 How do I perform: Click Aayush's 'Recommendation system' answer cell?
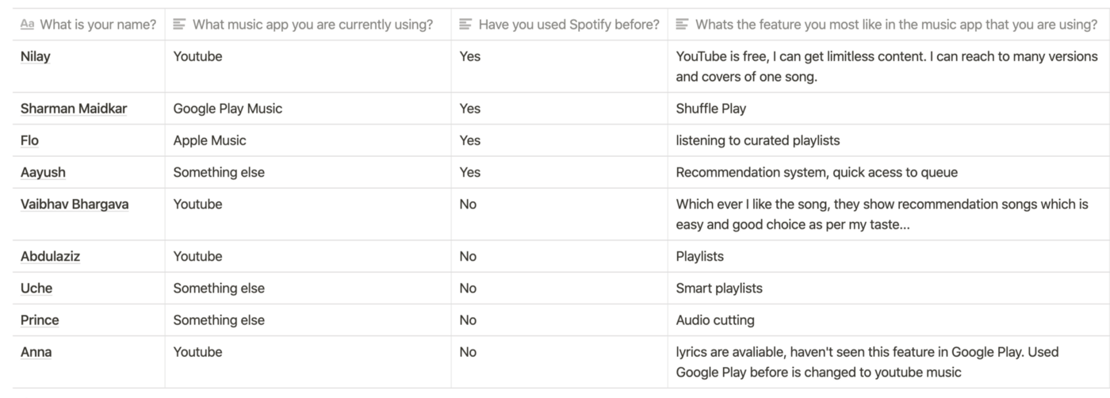point(889,172)
